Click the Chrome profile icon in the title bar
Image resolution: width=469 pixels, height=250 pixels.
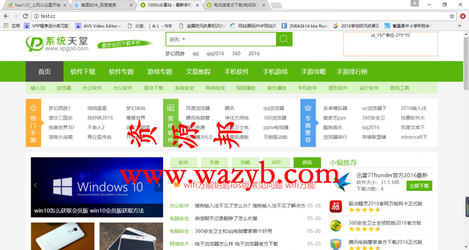415,3
